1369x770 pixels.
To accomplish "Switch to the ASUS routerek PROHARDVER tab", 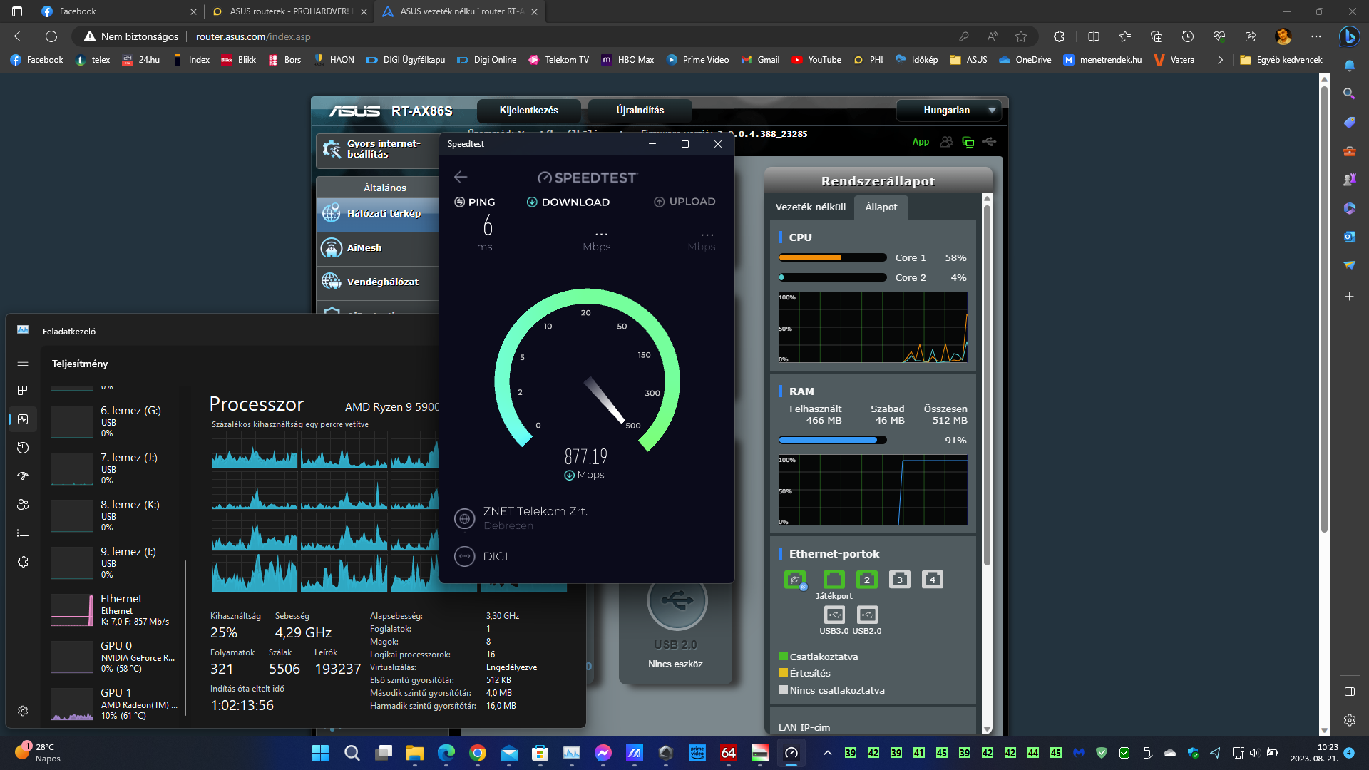I will click(x=289, y=11).
